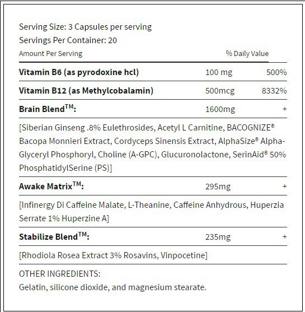Image resolution: width=305 pixels, height=312 pixels.
Task: Click the 100 mg amount for Vitamin B6
Action: (x=219, y=73)
